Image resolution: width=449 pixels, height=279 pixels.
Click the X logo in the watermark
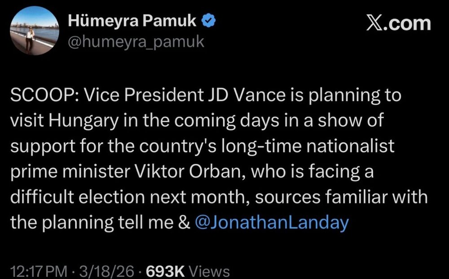click(x=378, y=22)
